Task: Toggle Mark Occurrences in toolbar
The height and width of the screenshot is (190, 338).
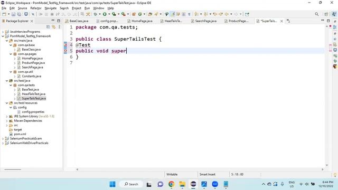Action: click(x=173, y=14)
